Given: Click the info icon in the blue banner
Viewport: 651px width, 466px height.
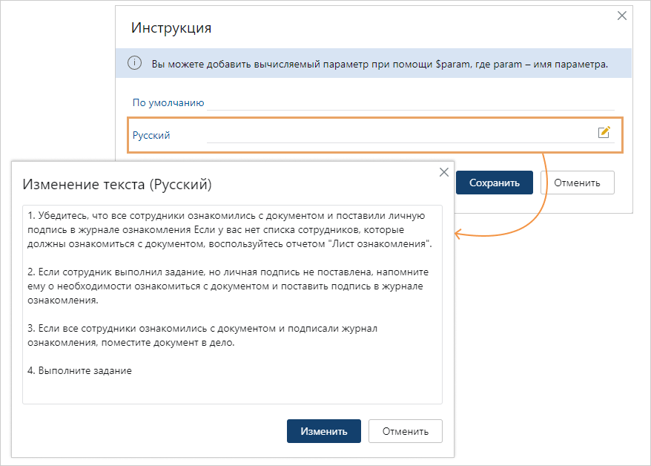Looking at the screenshot, I should coord(133,63).
